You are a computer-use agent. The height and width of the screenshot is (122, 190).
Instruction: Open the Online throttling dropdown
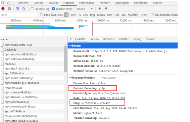click(x=85, y=9)
